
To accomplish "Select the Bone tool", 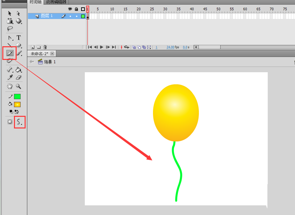I will [10, 70].
